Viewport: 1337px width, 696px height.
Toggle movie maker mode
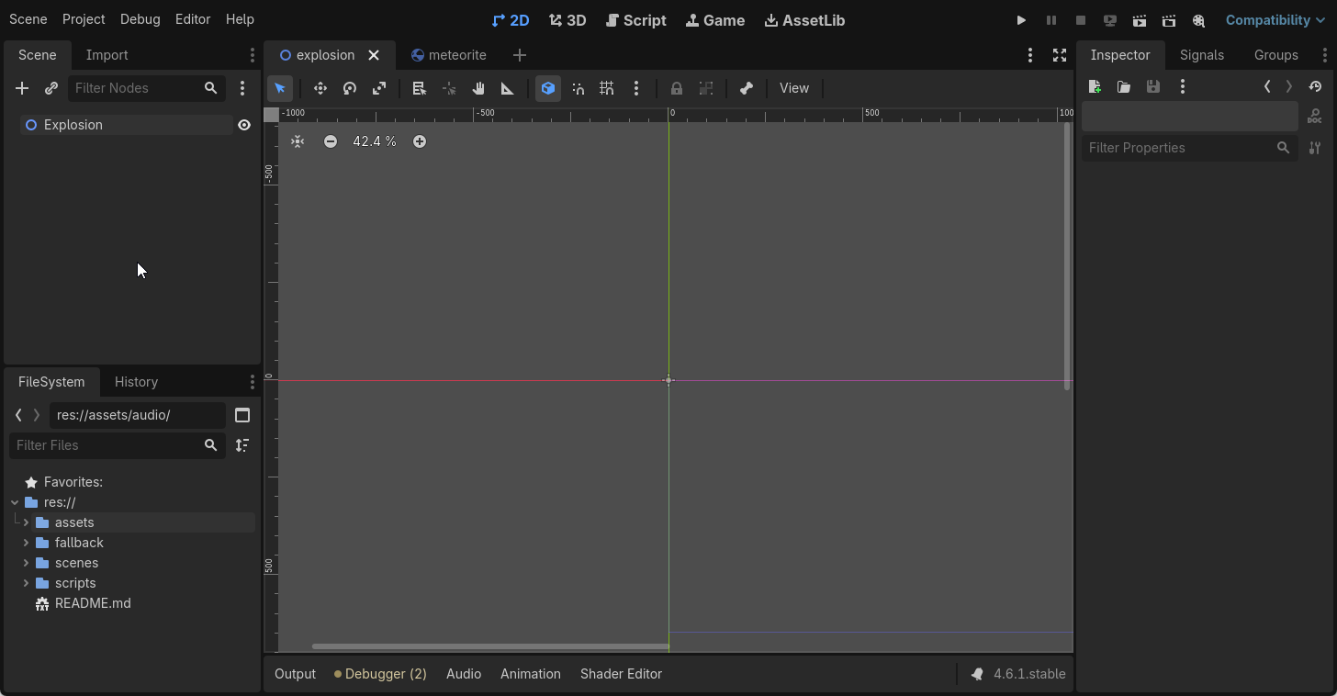1198,20
